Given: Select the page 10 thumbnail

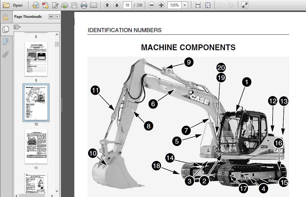Looking at the screenshot, I should pyautogui.click(x=36, y=103).
